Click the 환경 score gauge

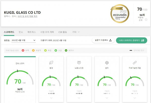pyautogui.click(x=51, y=81)
